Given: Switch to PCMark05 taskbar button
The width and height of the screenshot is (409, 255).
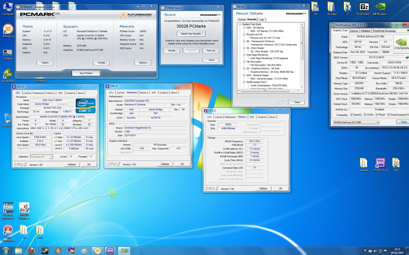Looking at the screenshot, I should (97, 251).
